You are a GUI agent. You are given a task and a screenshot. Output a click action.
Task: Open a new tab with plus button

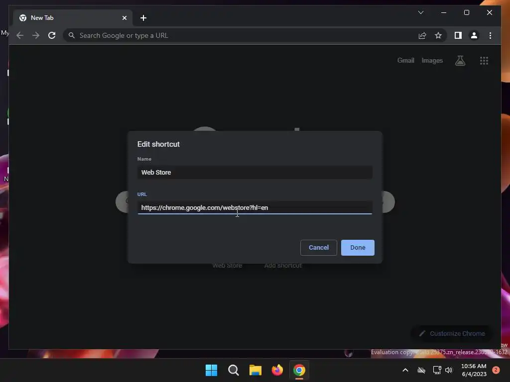143,18
